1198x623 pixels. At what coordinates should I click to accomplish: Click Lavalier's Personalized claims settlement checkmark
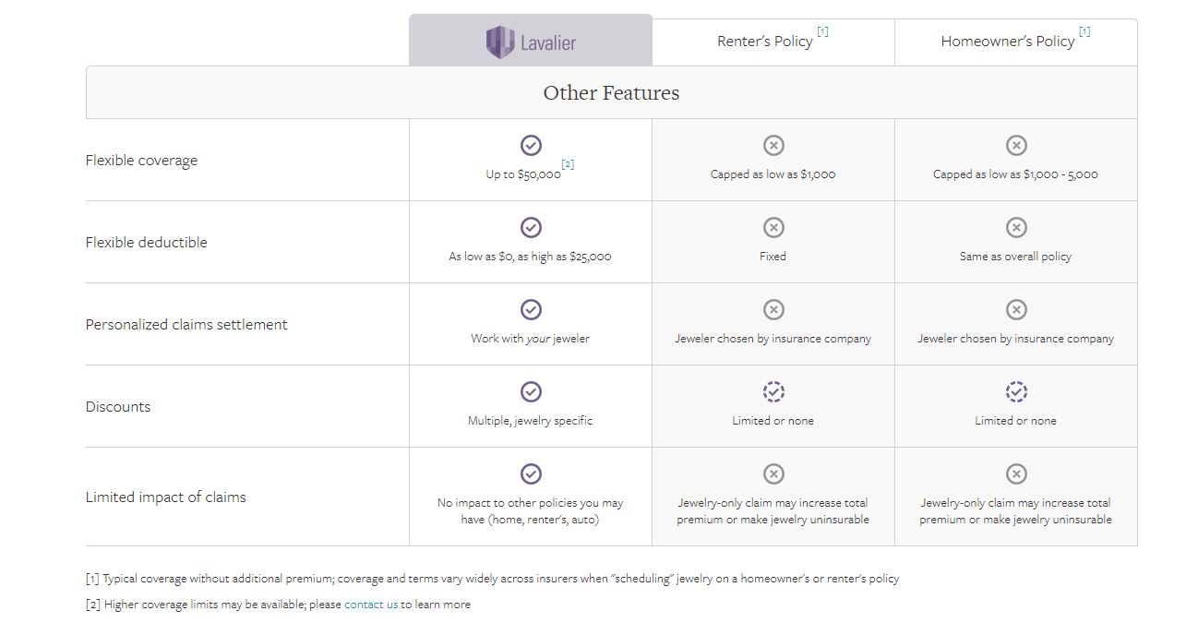tap(531, 309)
